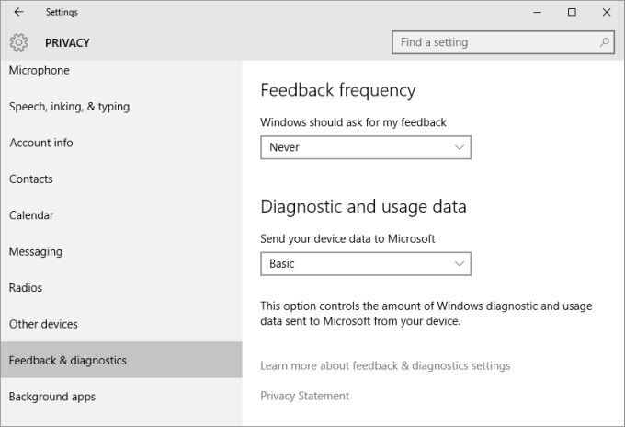Open Radios privacy settings
625x427 pixels.
[x=121, y=288]
